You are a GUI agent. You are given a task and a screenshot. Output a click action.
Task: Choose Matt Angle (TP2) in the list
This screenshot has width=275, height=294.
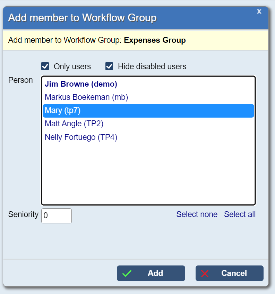pos(74,124)
